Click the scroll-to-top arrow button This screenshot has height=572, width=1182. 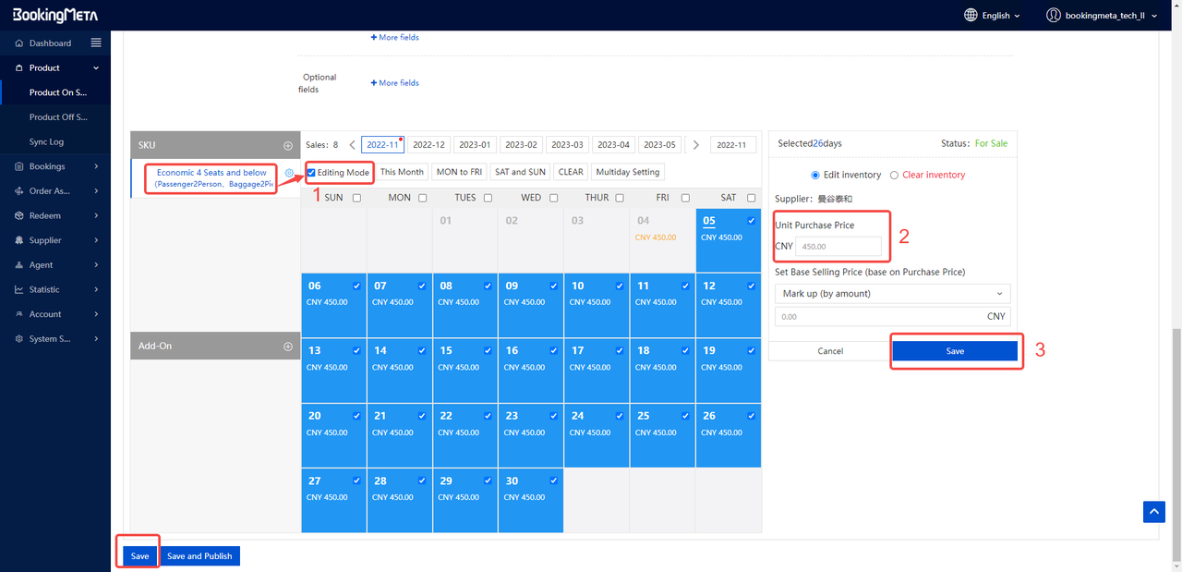(x=1153, y=512)
